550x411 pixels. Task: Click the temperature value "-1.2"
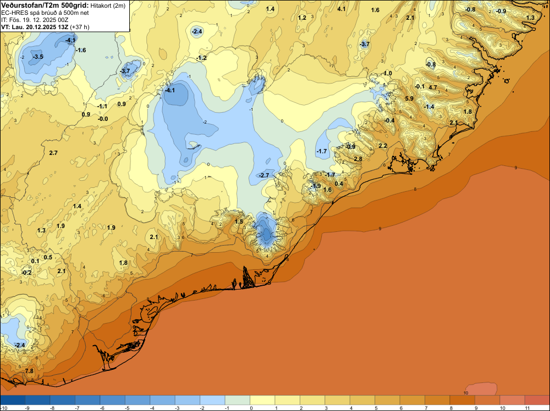pos(201,58)
